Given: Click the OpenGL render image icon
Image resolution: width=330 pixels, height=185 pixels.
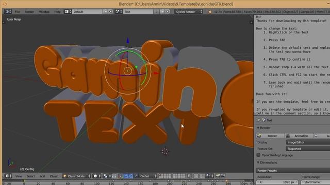Looking at the screenshot, I should 218,176.
